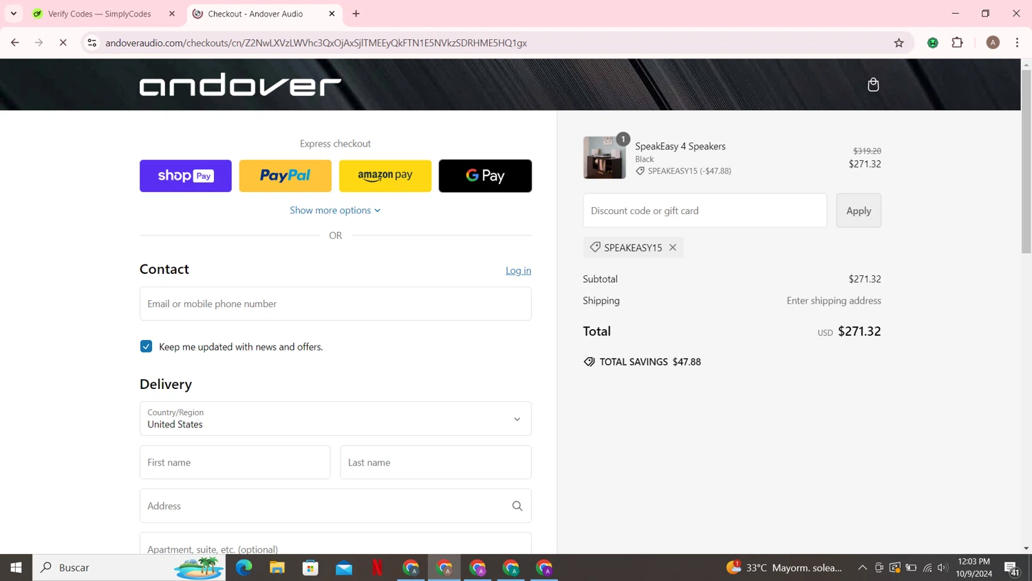The width and height of the screenshot is (1032, 581).
Task: Pay with PayPal
Action: [x=286, y=176]
